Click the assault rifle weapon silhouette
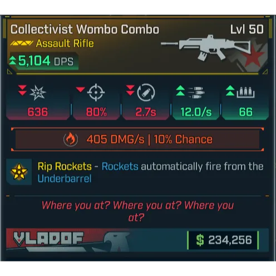This screenshot has width=276, height=276. (206, 47)
